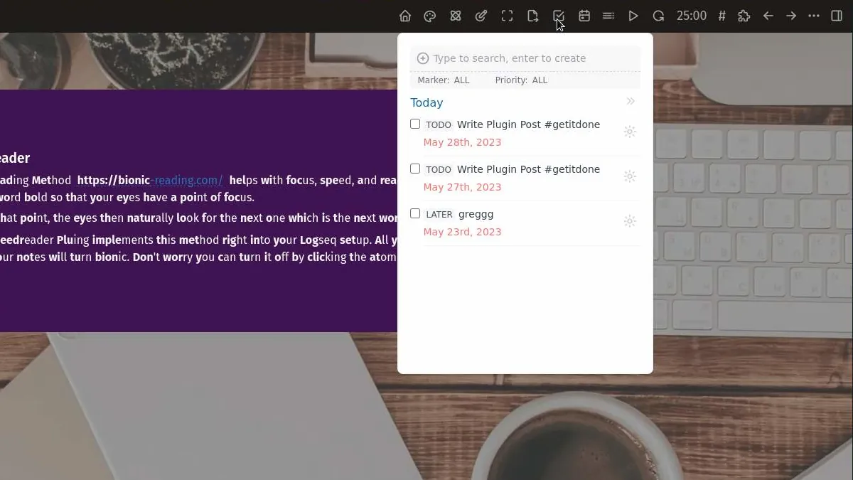Viewport: 853px width, 480px height.
Task: Open the theme palette icon
Action: [430, 16]
